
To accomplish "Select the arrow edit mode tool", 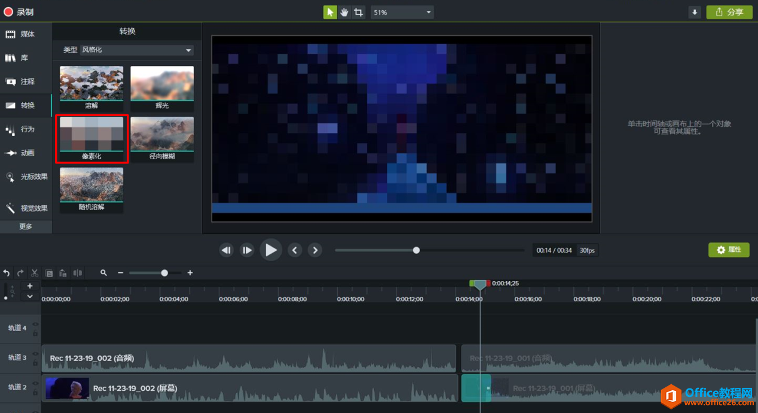I will [x=330, y=12].
